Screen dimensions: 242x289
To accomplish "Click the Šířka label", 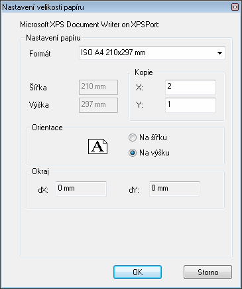I will pos(38,87).
